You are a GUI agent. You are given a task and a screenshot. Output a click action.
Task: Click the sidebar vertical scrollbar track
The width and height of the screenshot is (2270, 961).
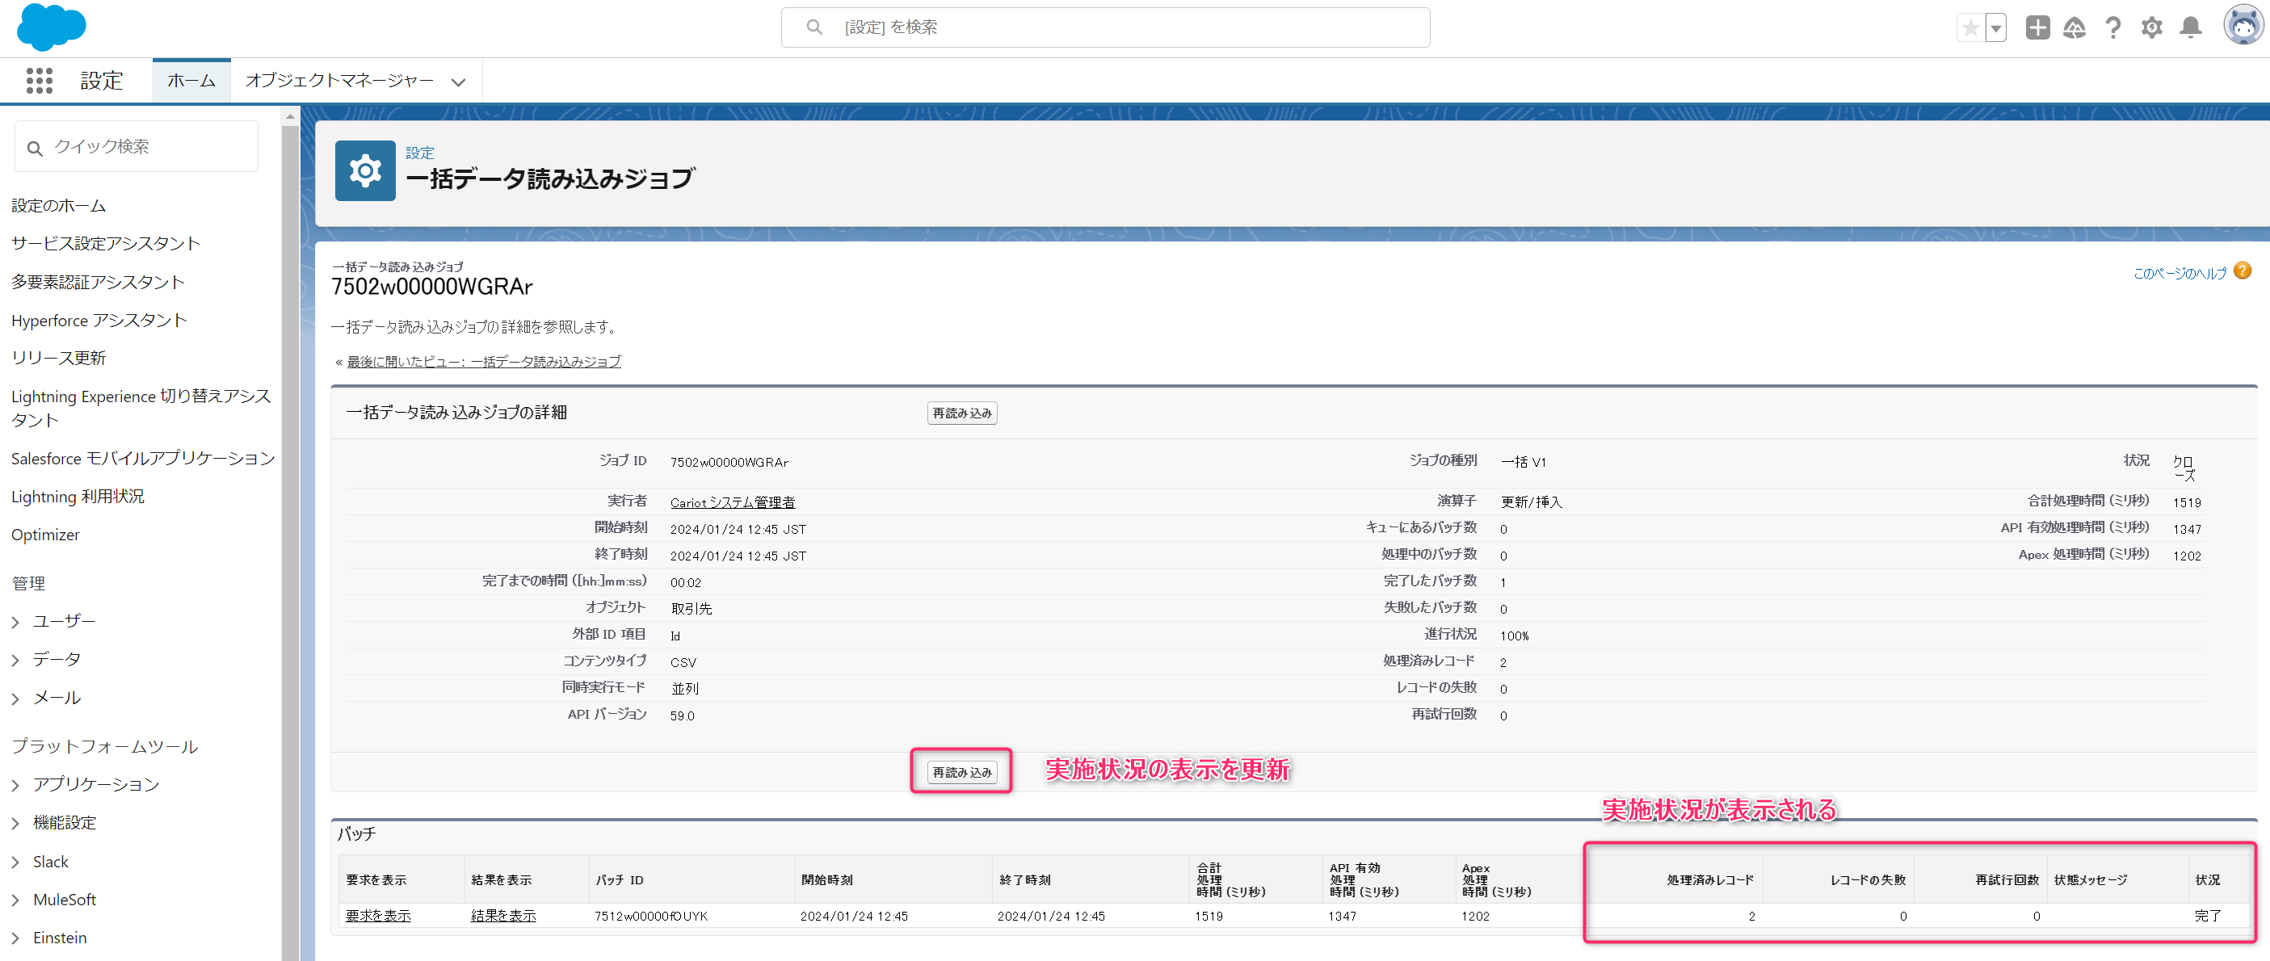pyautogui.click(x=291, y=542)
